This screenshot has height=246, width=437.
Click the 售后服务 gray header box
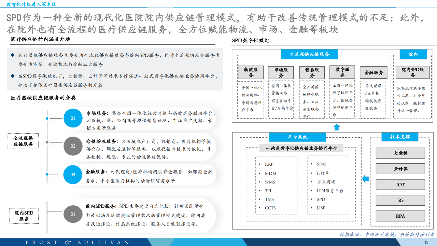312,72
